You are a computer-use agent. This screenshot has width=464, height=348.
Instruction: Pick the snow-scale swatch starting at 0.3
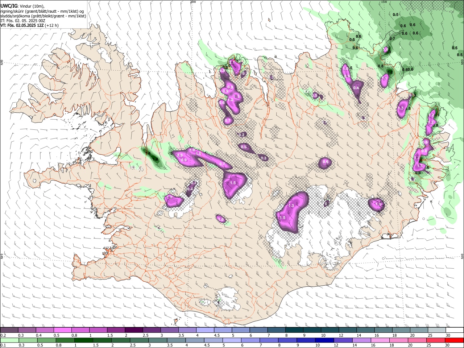click(27, 330)
